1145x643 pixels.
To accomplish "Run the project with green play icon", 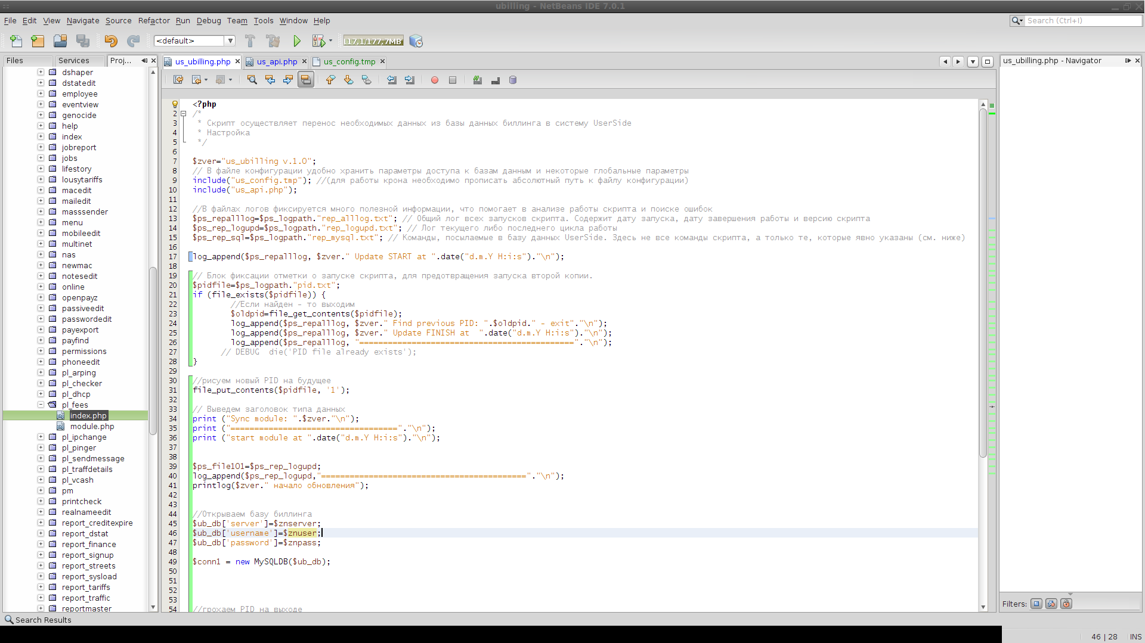I will tap(297, 41).
